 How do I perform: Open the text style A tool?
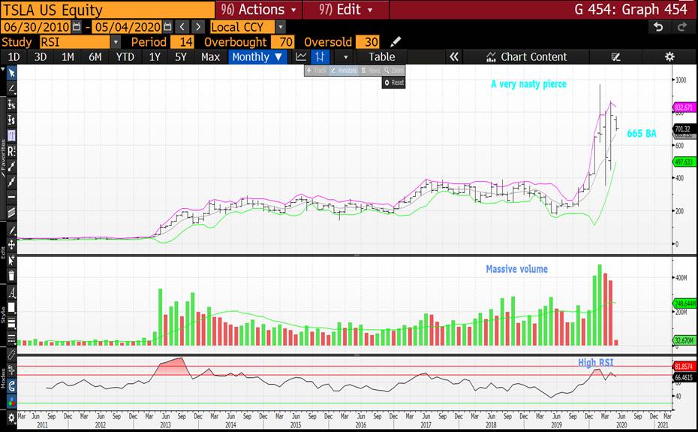click(x=11, y=293)
